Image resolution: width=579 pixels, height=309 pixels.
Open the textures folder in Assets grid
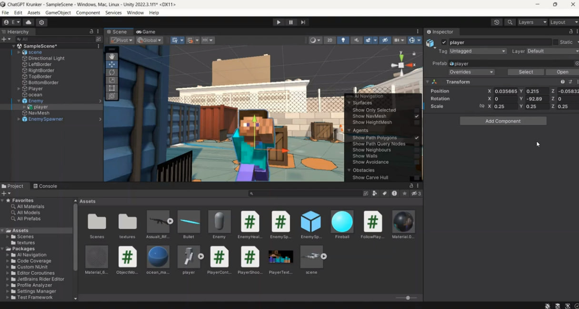click(x=128, y=222)
